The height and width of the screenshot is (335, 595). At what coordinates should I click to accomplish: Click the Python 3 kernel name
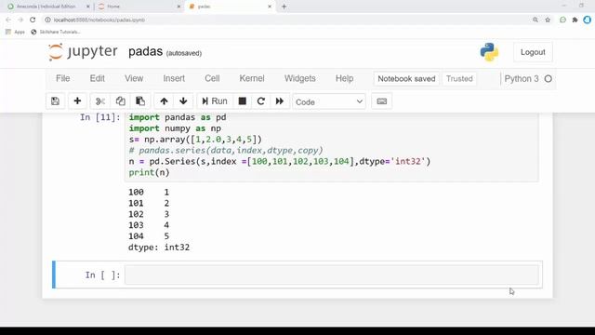pos(522,78)
